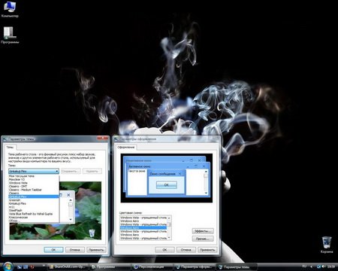Collapse the theme combo box arrow
This screenshot has height=271, width=338.
click(57, 171)
